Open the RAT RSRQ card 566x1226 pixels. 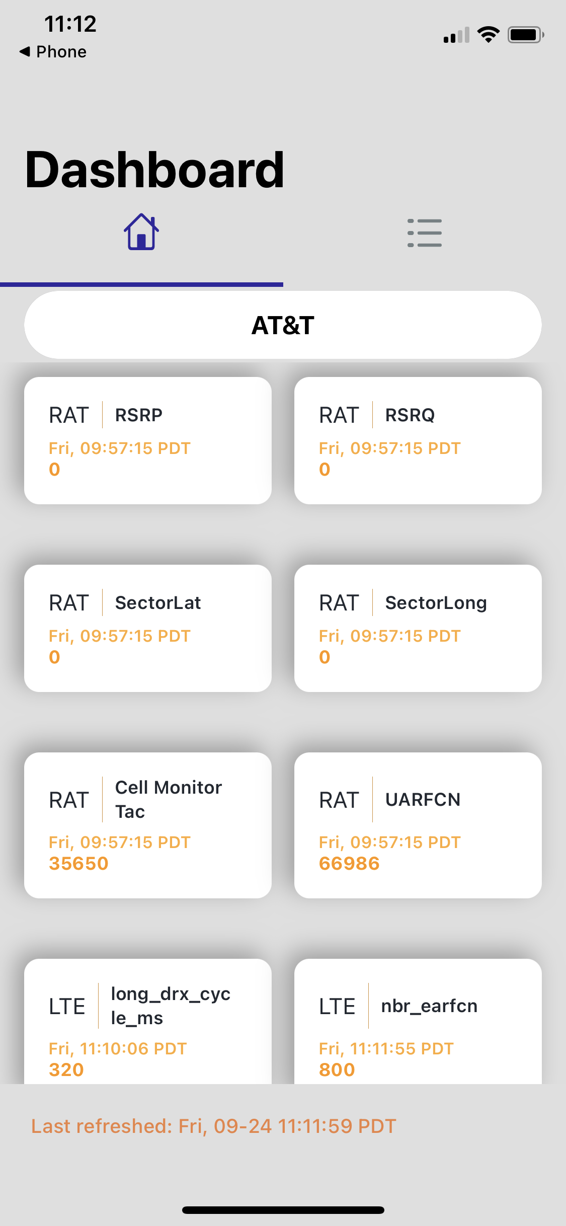point(418,440)
